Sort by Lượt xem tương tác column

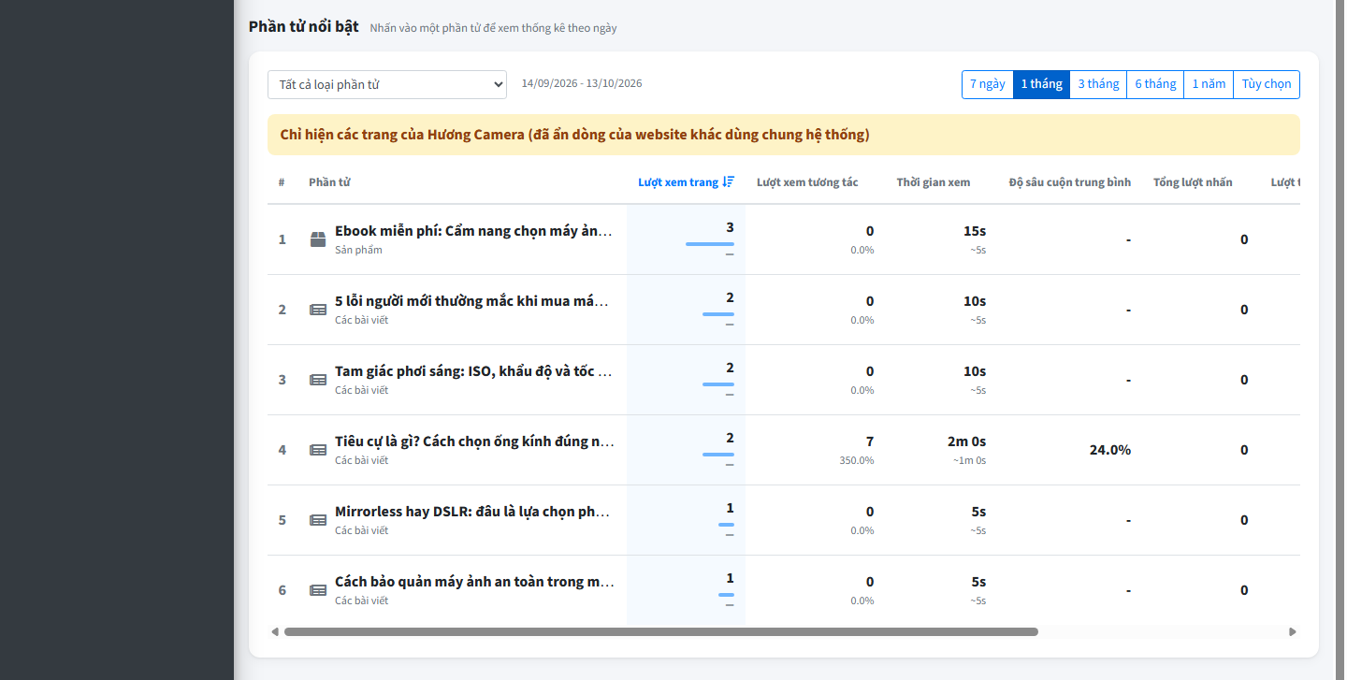[807, 182]
